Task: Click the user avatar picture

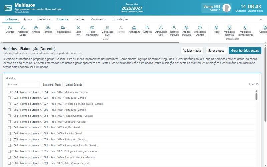Action: (227, 8)
